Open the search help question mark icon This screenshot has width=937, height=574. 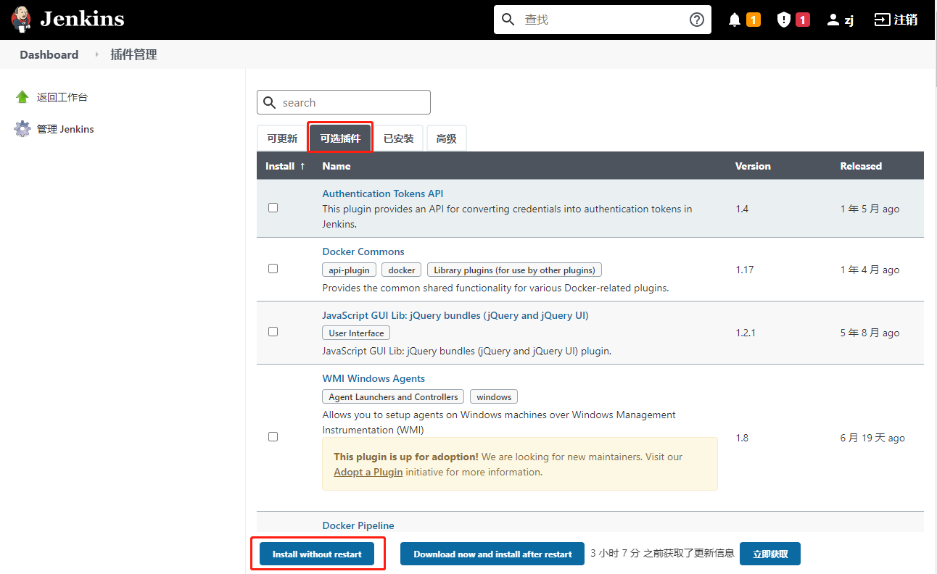click(x=697, y=20)
